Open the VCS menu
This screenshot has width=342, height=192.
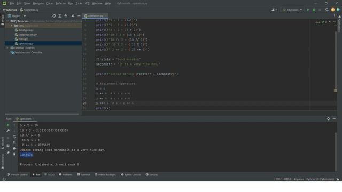(87, 4)
